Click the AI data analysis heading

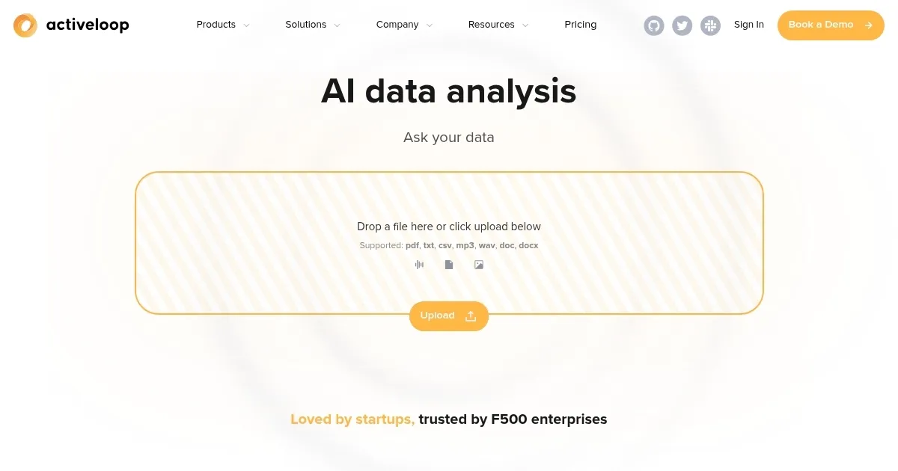point(449,90)
